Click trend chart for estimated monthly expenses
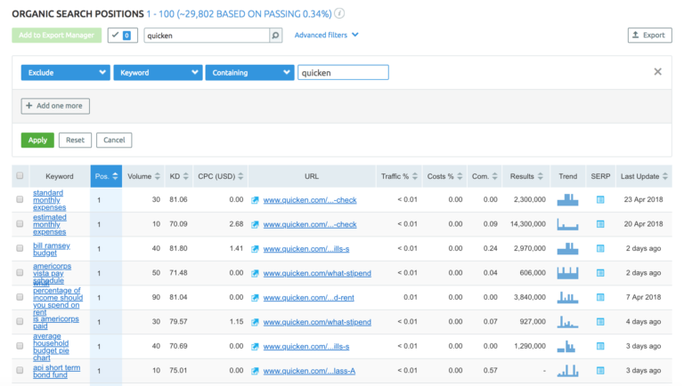The image size is (684, 386). [567, 224]
